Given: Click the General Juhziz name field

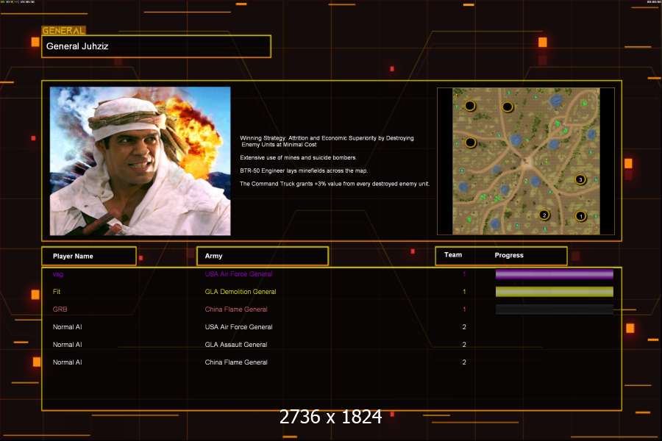Looking at the screenshot, I should click(156, 46).
